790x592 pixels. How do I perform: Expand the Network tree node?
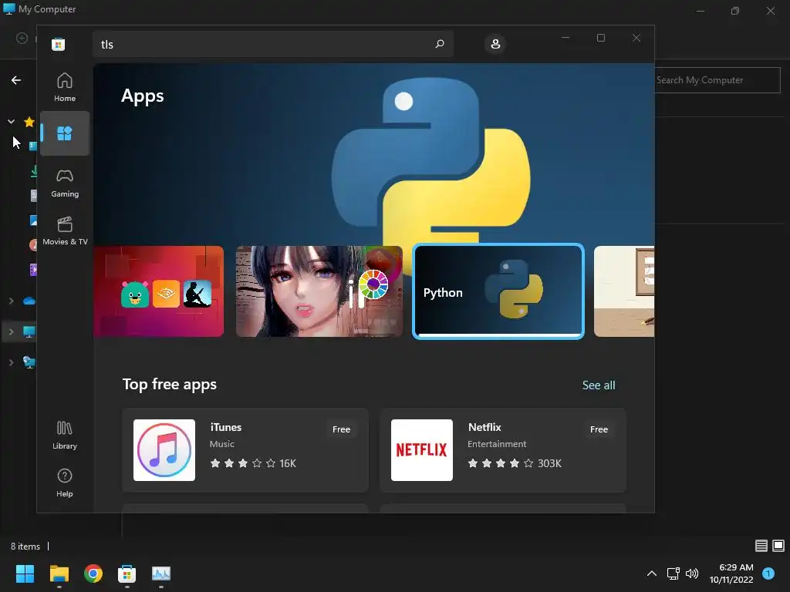click(x=11, y=362)
